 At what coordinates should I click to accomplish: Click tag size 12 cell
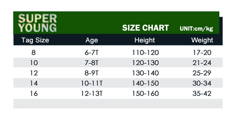pos(34,73)
